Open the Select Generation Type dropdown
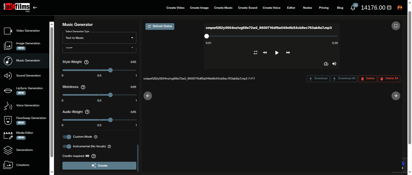The height and width of the screenshot is (175, 412). point(99,38)
